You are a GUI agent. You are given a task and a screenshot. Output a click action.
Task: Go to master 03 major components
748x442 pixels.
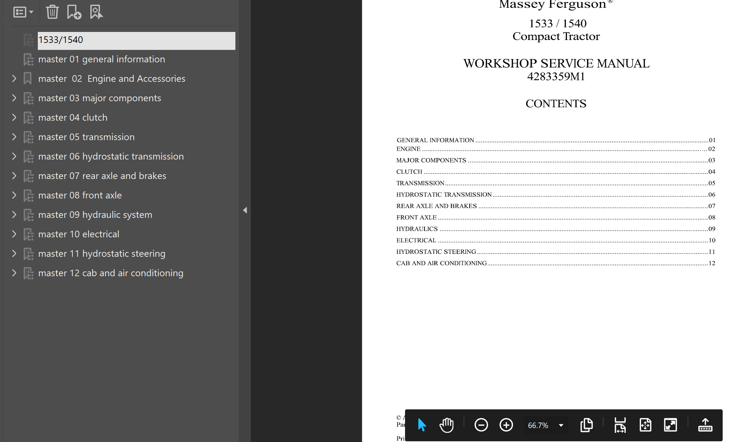[100, 98]
